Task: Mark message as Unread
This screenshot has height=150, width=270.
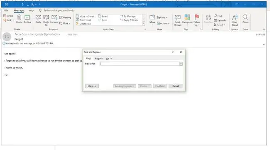Action: (178, 20)
